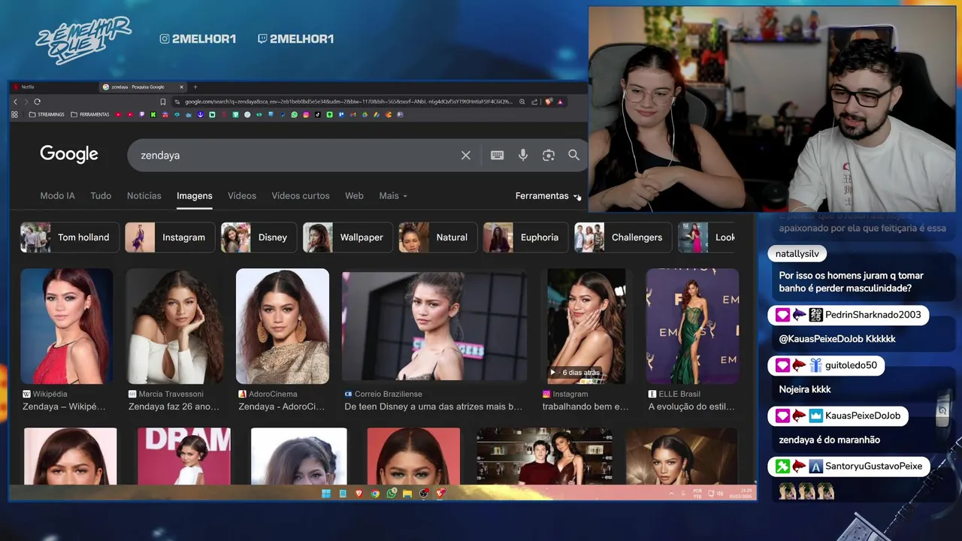Open File Explorer from the taskbar
The height and width of the screenshot is (541, 962).
point(407,494)
